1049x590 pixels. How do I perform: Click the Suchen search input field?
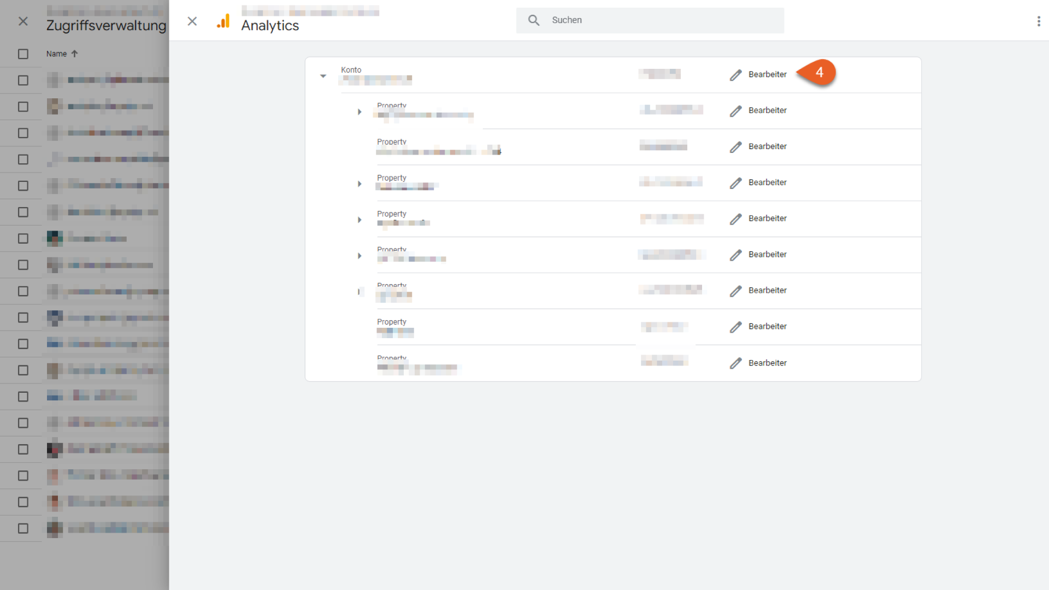click(x=650, y=20)
